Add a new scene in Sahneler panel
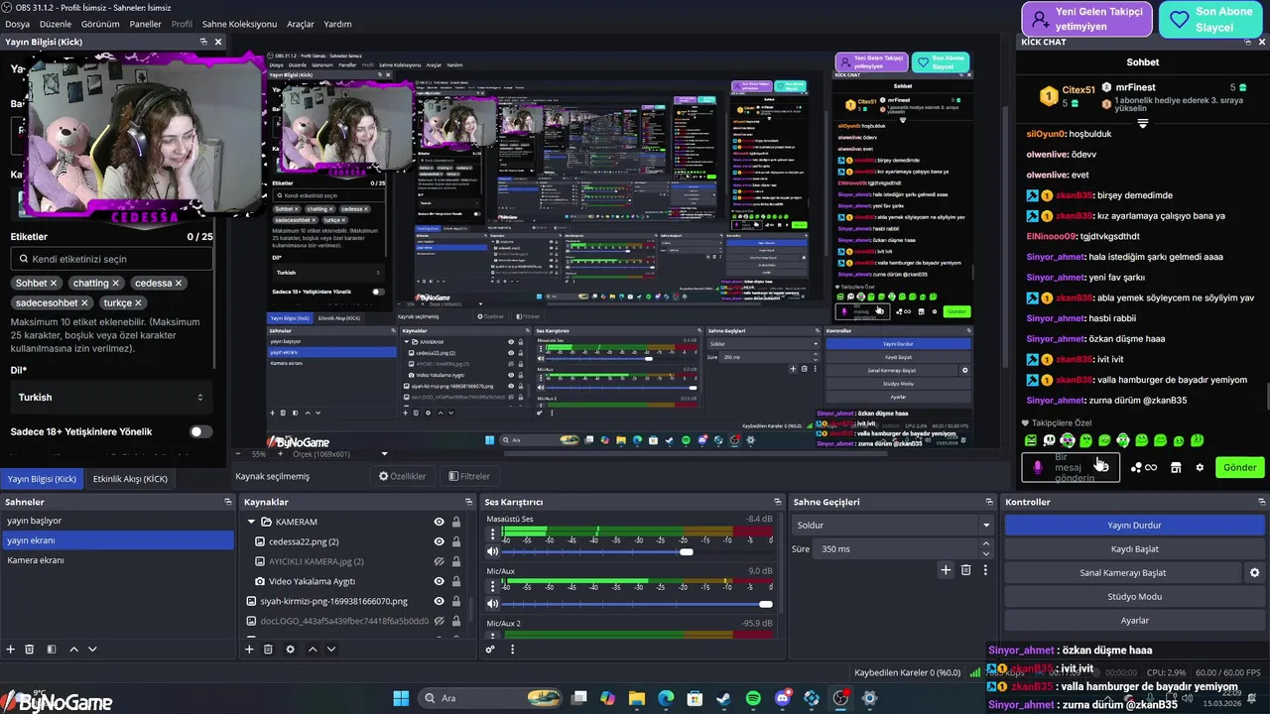1270x714 pixels. pyautogui.click(x=11, y=650)
